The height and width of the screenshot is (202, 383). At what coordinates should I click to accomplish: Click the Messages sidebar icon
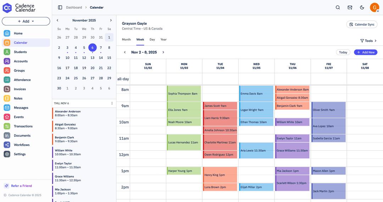(x=7, y=108)
